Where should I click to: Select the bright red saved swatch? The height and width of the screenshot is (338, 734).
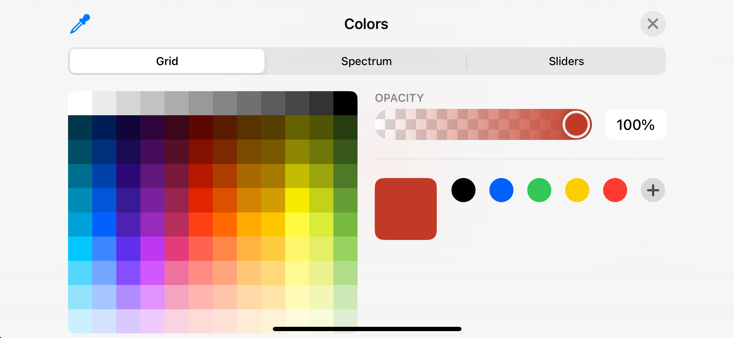point(615,190)
